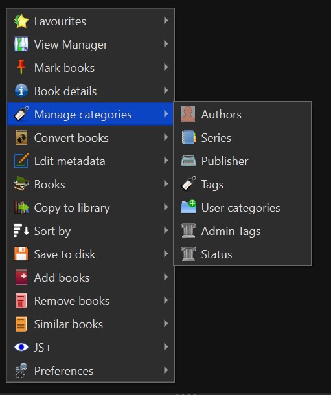The image size is (331, 395).
Task: Click the red pin Mark books icon
Action: pyautogui.click(x=21, y=67)
